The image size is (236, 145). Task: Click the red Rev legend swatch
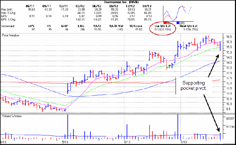[165, 23]
